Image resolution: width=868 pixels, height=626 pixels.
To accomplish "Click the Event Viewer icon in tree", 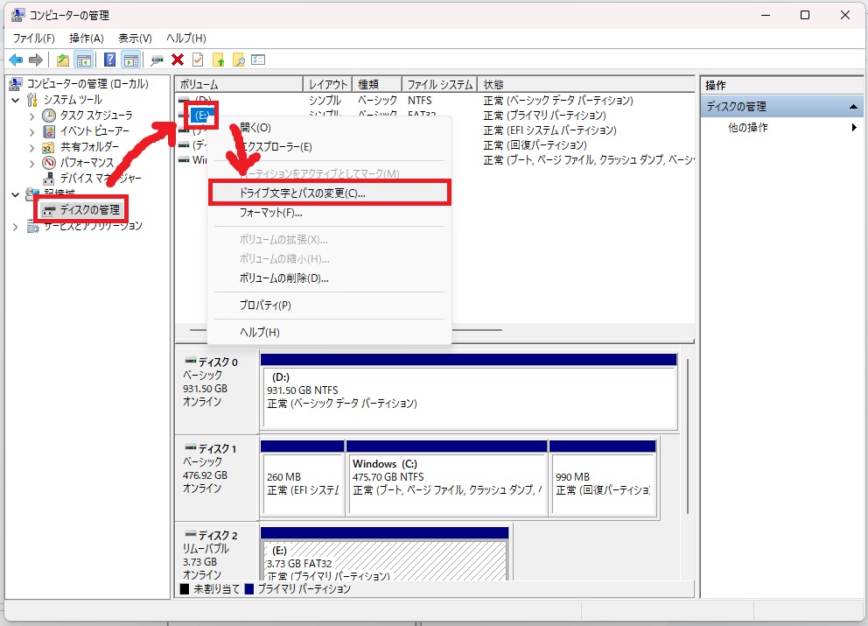I will (x=49, y=131).
